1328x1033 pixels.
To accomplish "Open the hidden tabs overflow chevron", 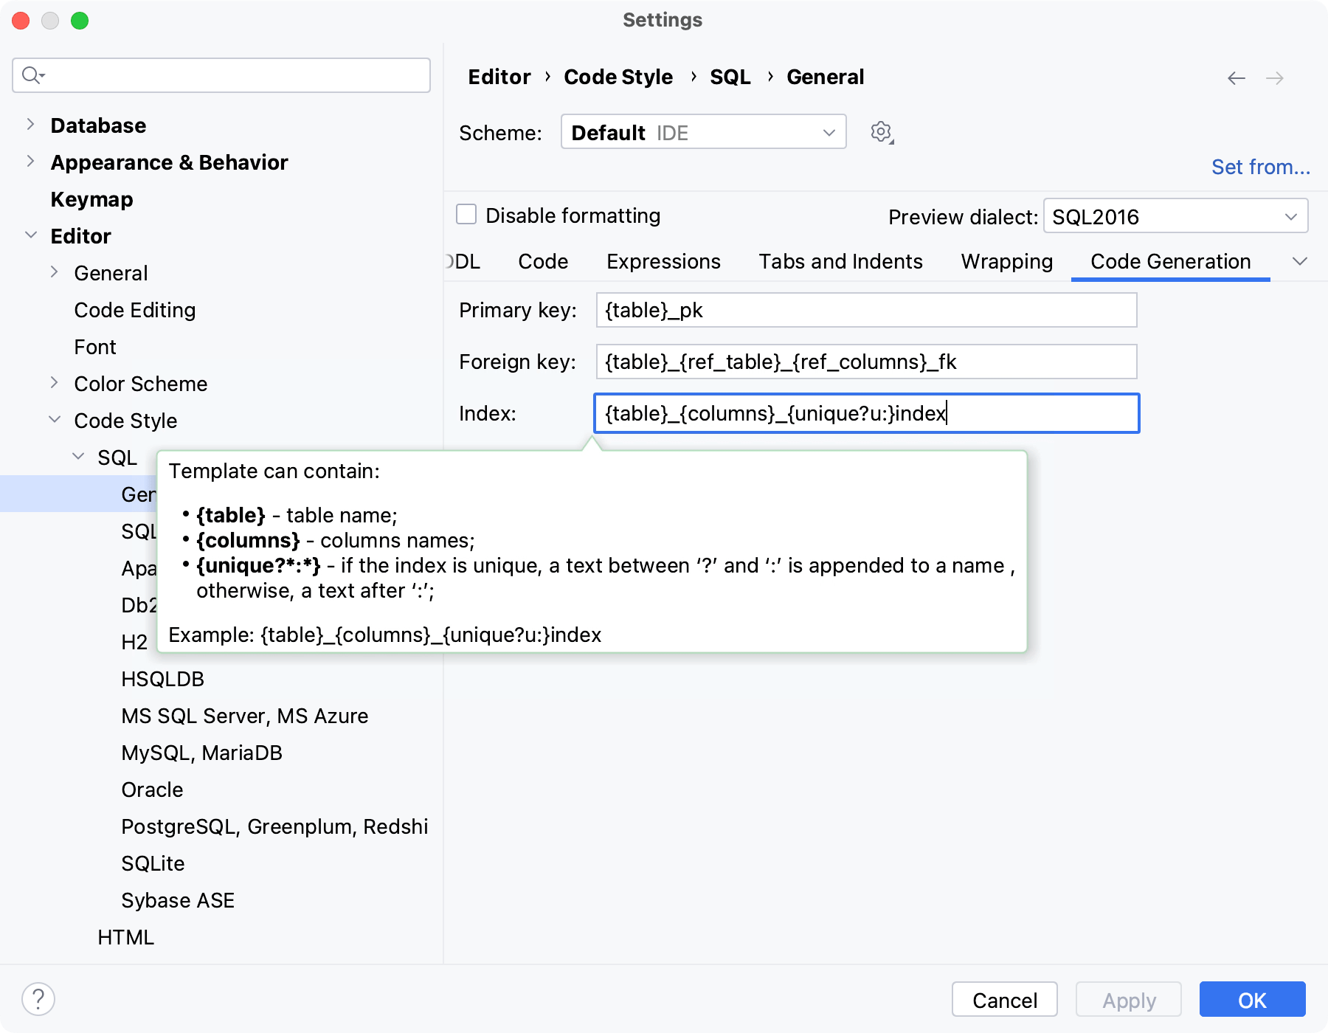I will coord(1301,261).
